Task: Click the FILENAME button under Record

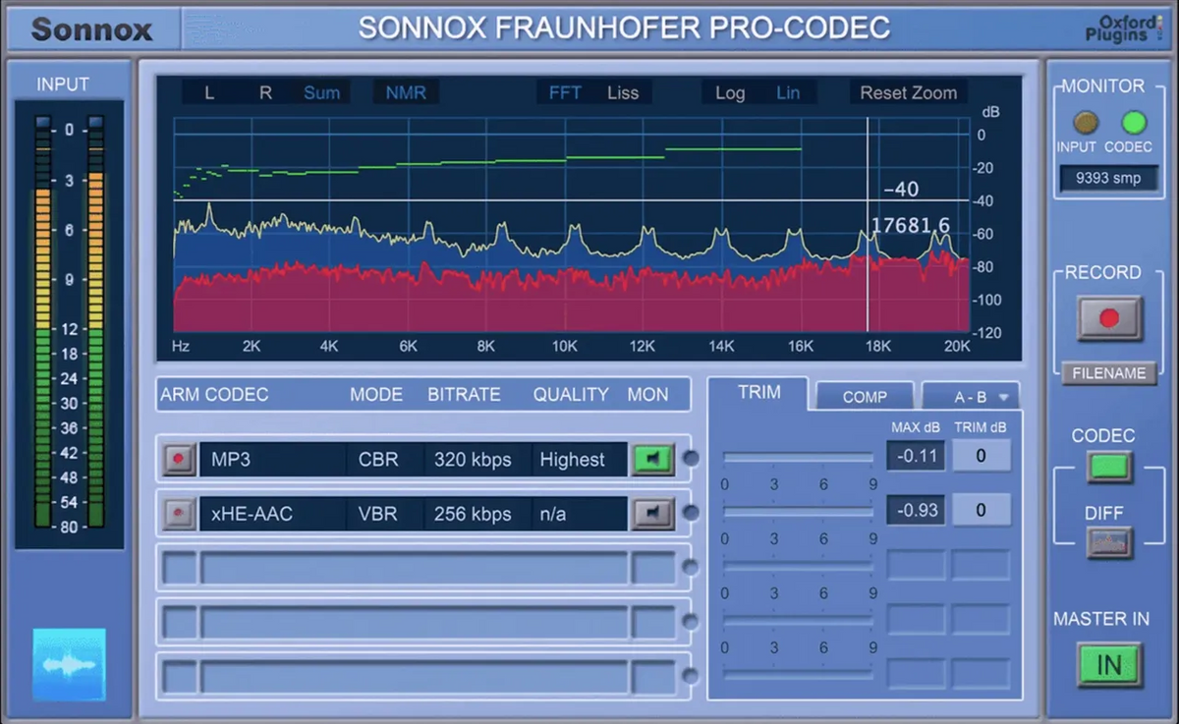Action: (1108, 373)
